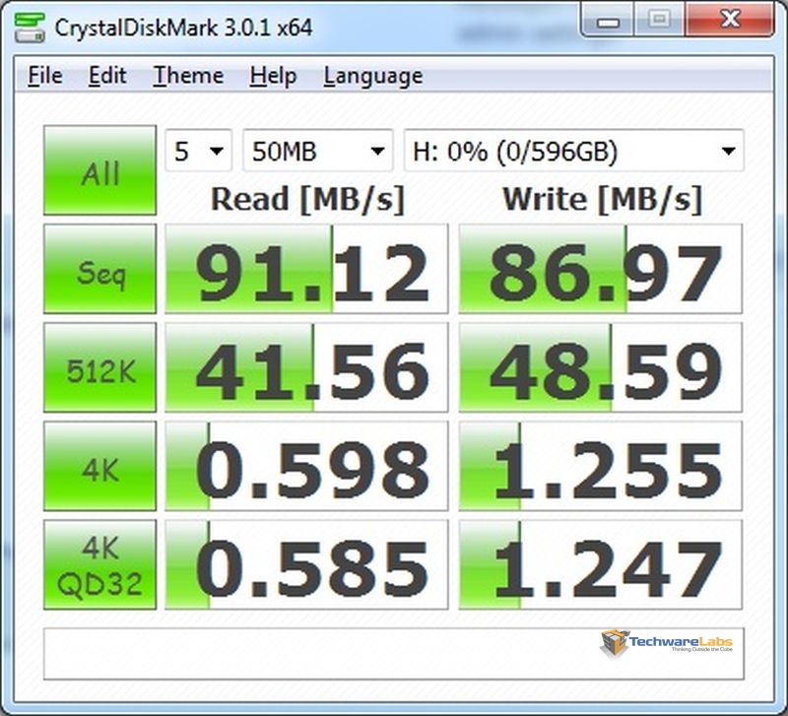Minimize the CrystalDiskMark window

click(x=608, y=21)
